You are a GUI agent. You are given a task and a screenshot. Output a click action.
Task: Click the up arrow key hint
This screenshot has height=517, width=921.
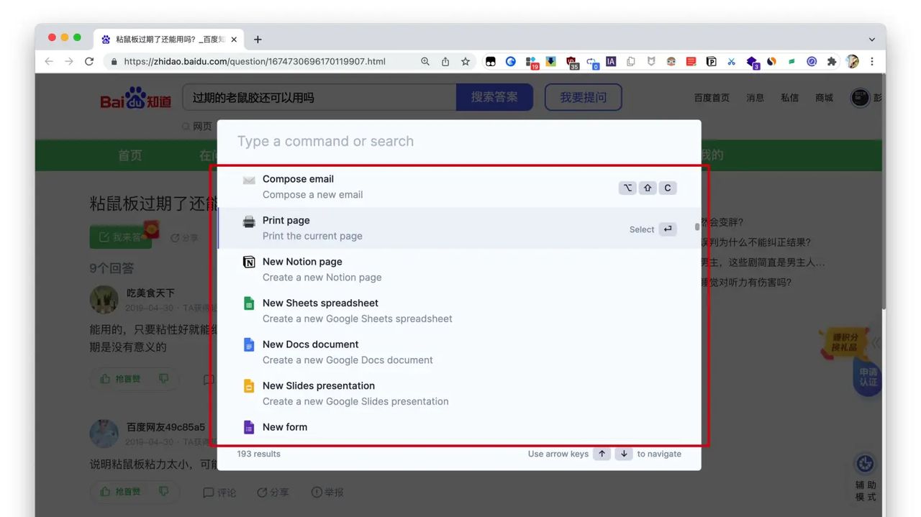(x=602, y=454)
